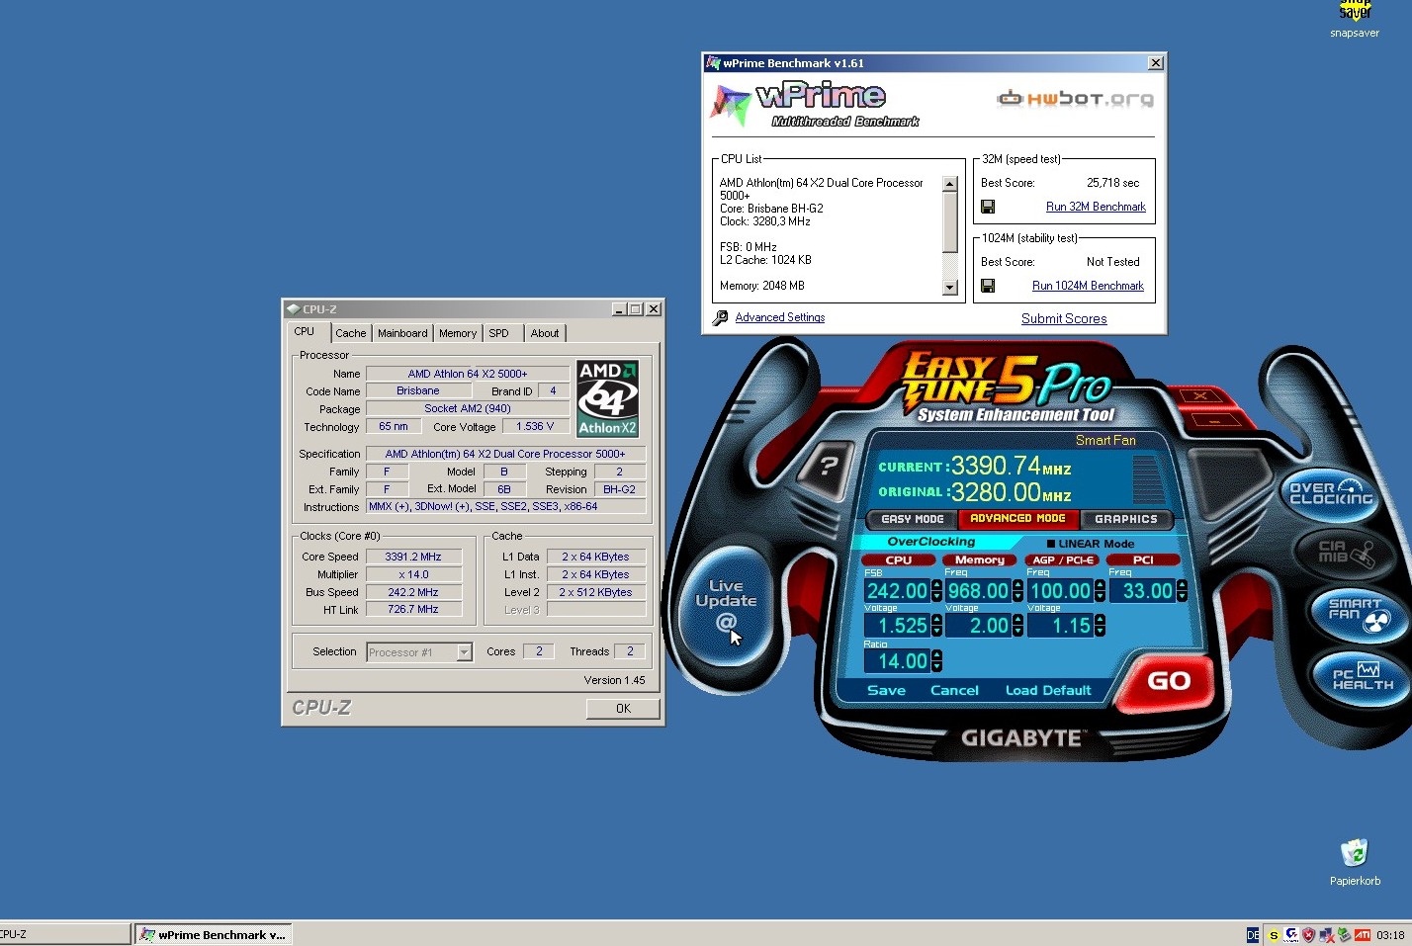1412x946 pixels.
Task: Click the yellow S tray icon
Action: point(1274,935)
